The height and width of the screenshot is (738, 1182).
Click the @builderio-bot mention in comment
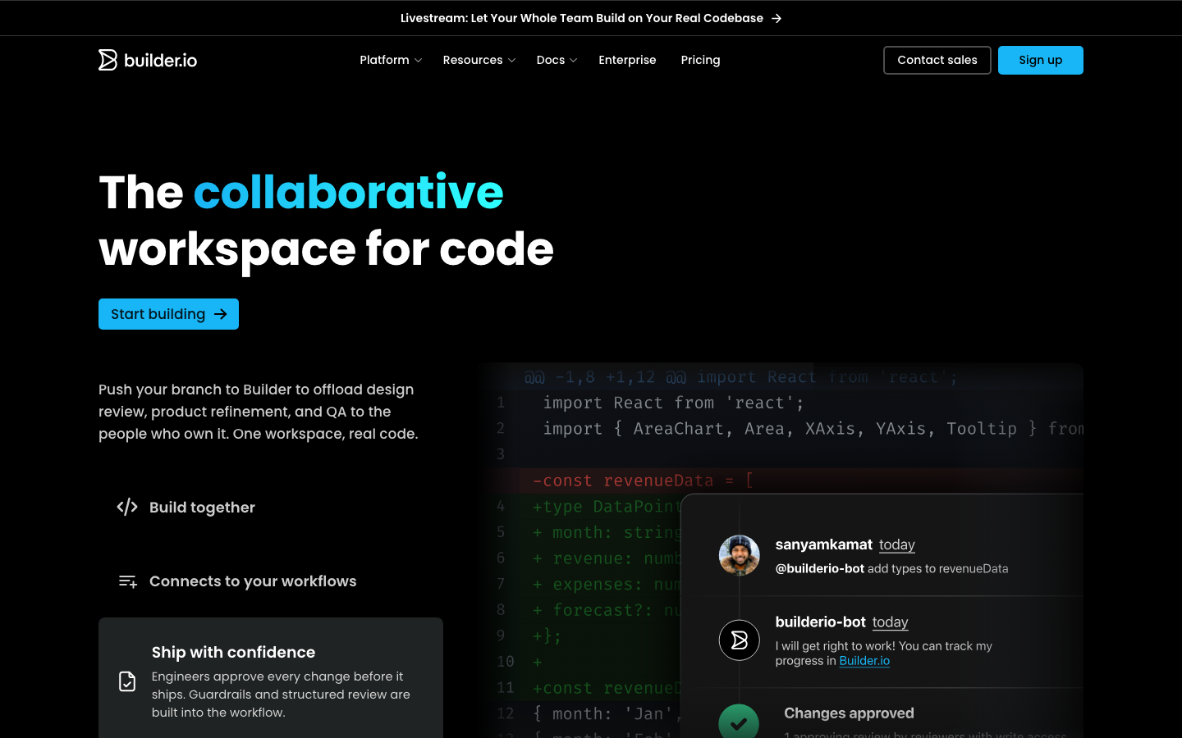[x=819, y=568]
